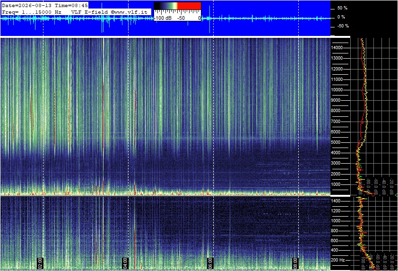
Task: Click the 14000 frequency axis label
Action: click(x=337, y=48)
